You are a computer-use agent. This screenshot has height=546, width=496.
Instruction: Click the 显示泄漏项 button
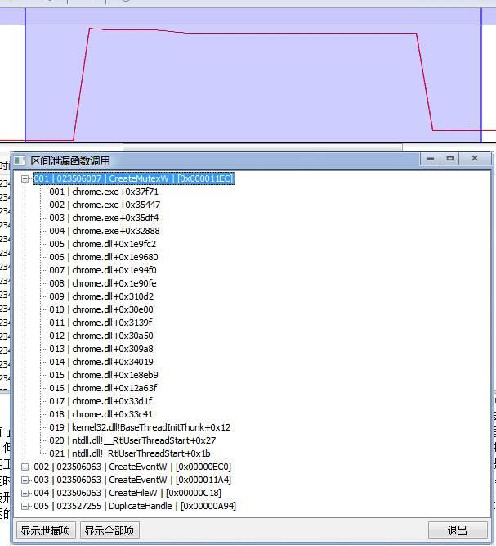click(x=46, y=530)
